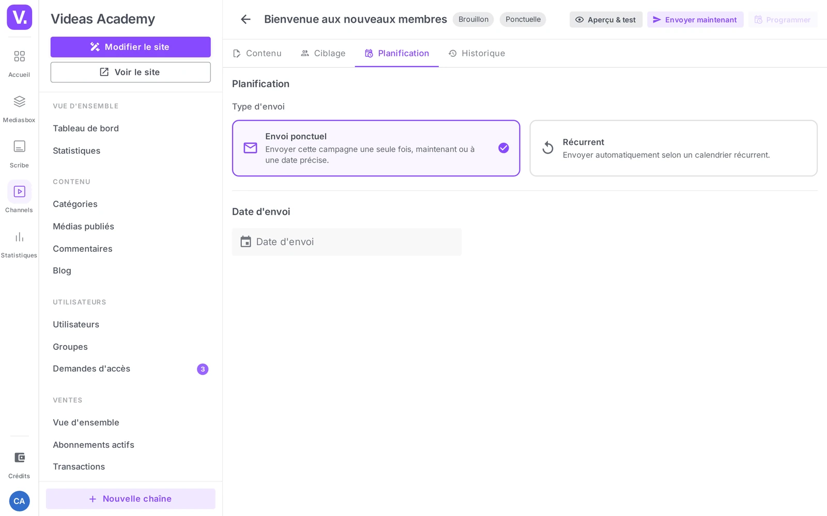The width and height of the screenshot is (827, 516).
Task: Click the Modifier le site button
Action: tap(130, 47)
